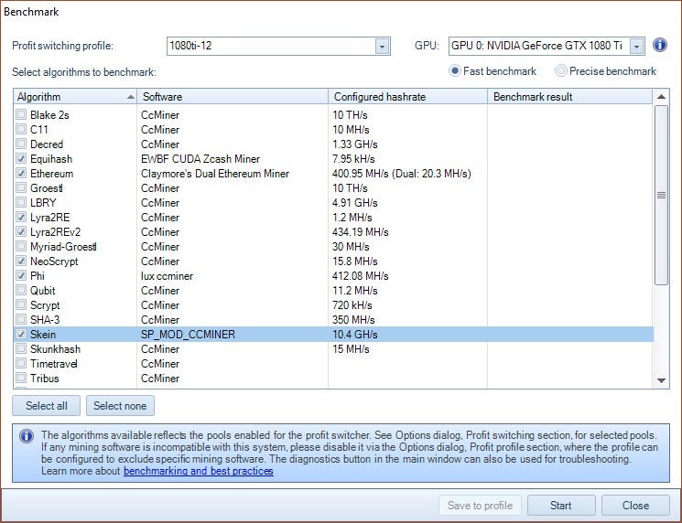Open the benchmarking and best practices link
The height and width of the screenshot is (523, 682).
(x=198, y=472)
